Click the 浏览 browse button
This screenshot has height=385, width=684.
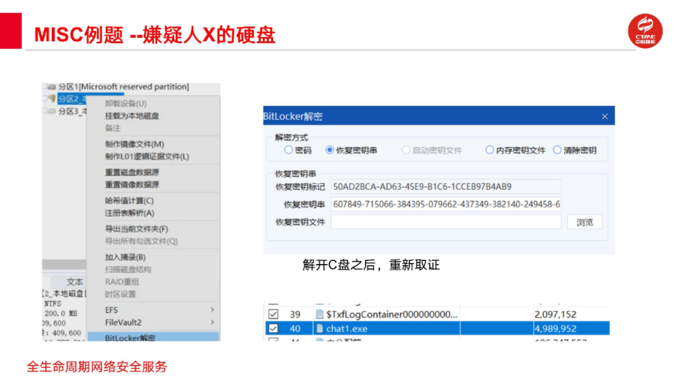(x=585, y=222)
